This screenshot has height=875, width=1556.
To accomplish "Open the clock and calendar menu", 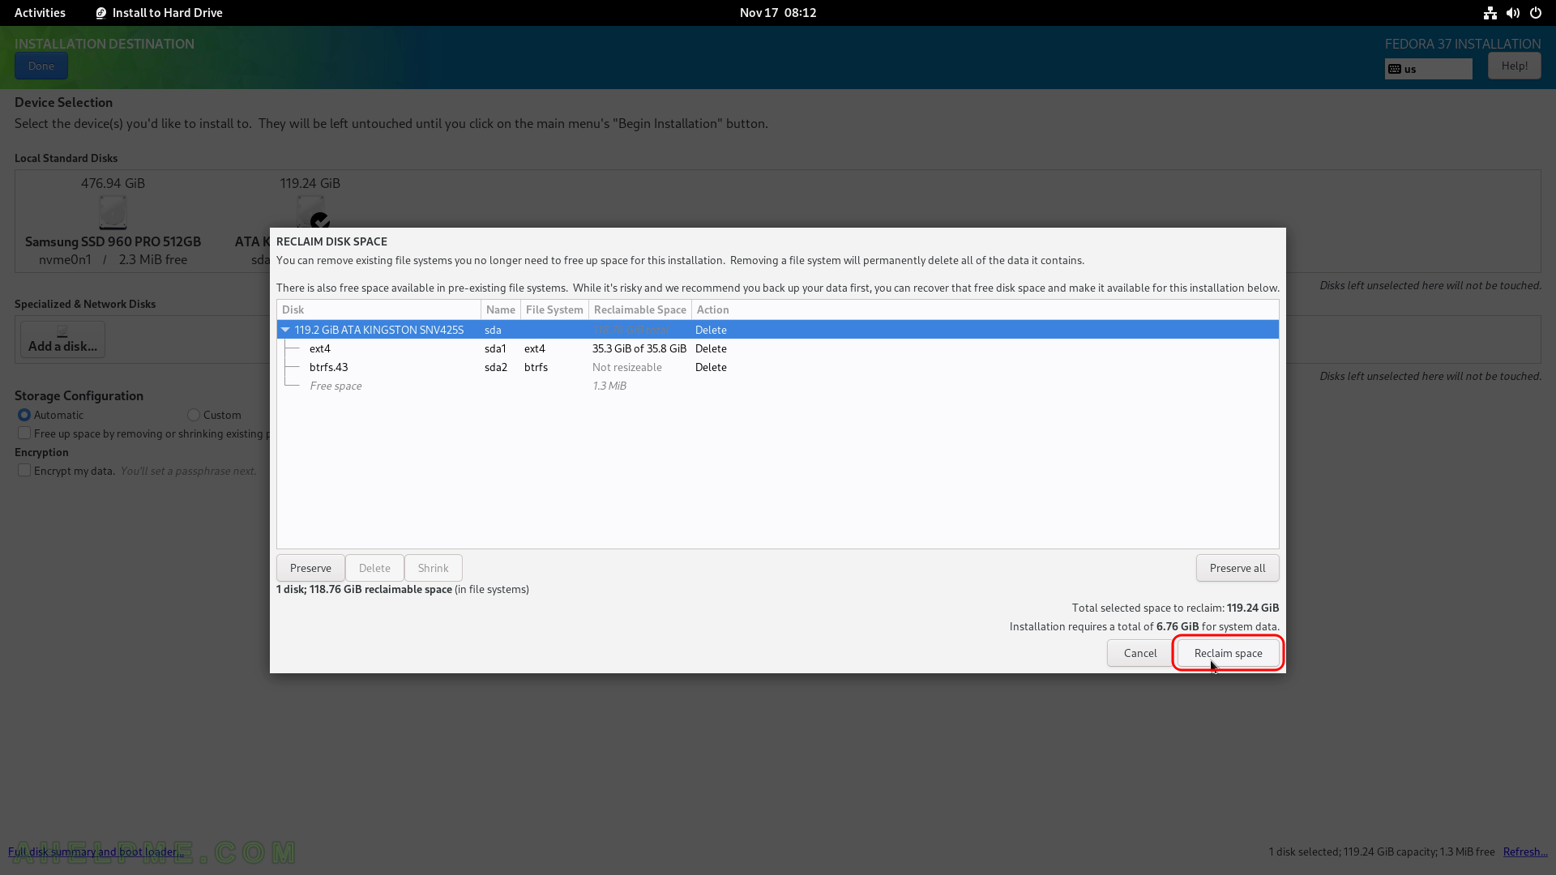I will (x=778, y=12).
